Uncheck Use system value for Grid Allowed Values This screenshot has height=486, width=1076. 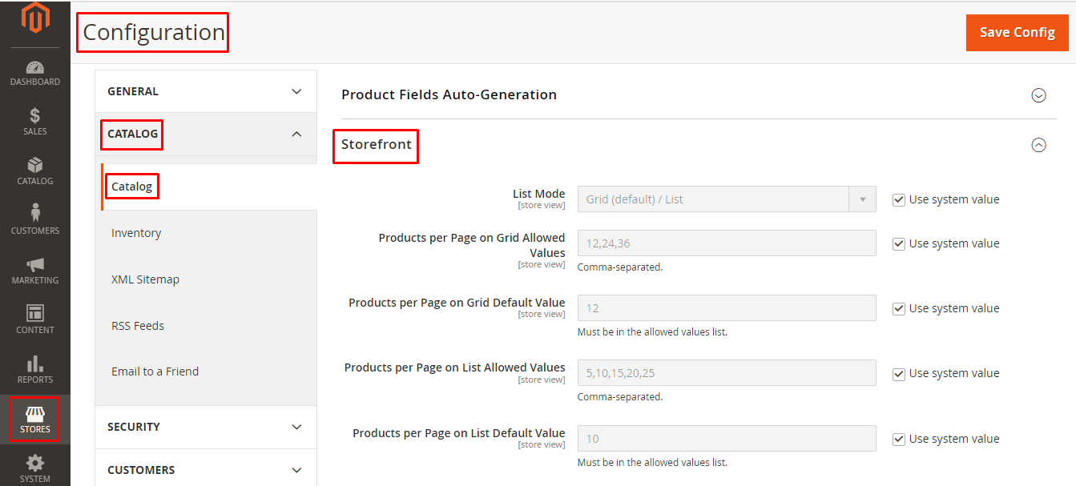click(x=899, y=243)
